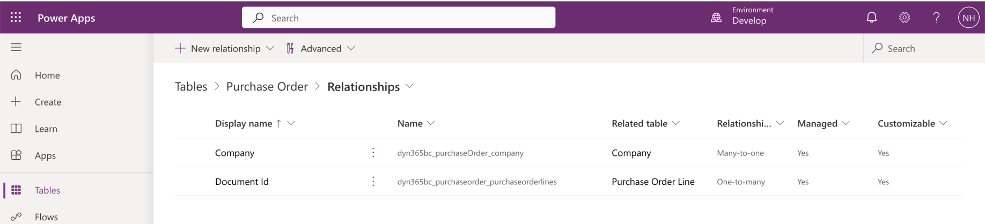Sort by the Display name column header
This screenshot has width=985, height=224.
[244, 123]
